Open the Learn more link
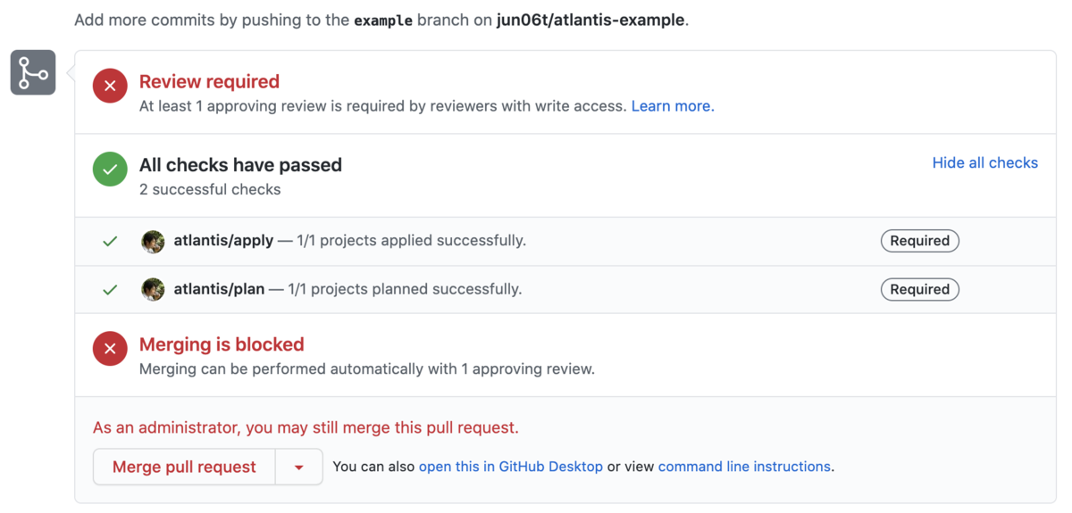The image size is (1072, 513). click(x=672, y=106)
